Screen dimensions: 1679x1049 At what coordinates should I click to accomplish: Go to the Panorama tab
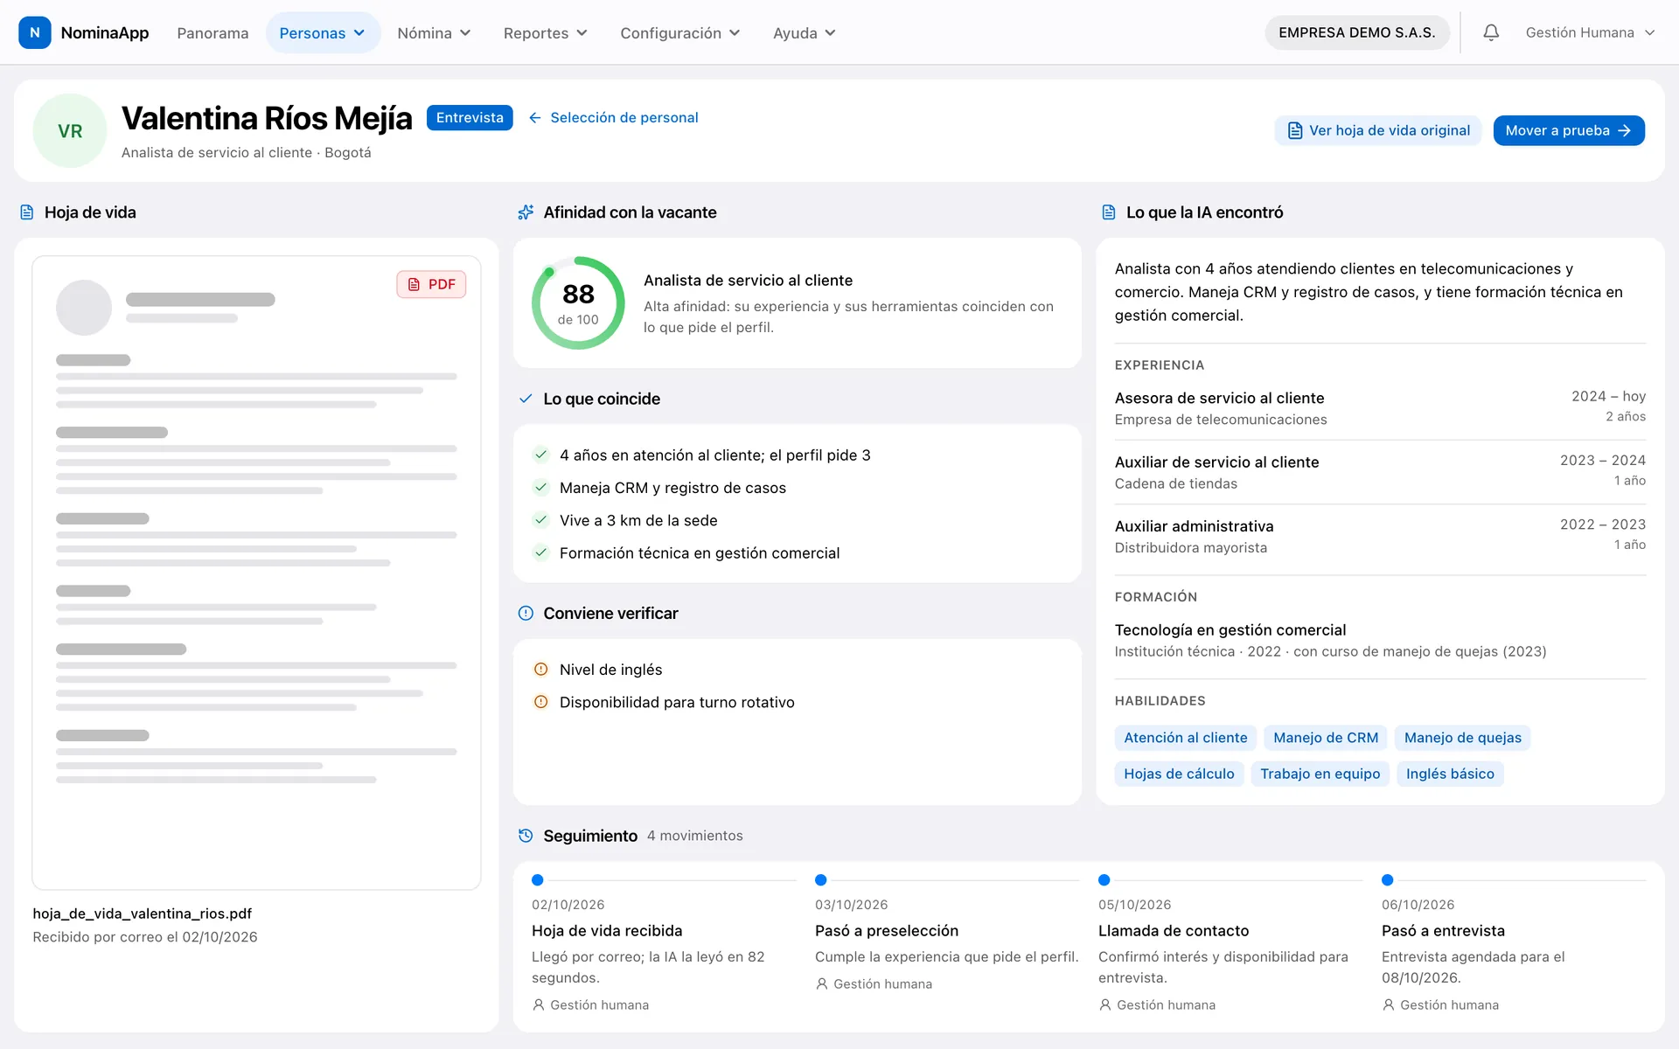click(x=212, y=33)
